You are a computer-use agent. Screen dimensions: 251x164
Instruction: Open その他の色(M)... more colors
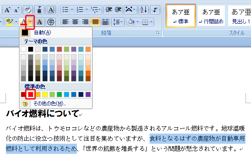(x=56, y=104)
